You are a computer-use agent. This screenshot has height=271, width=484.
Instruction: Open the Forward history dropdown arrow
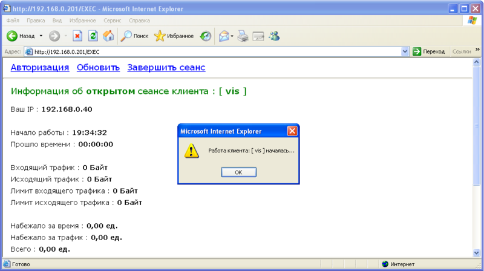click(66, 36)
